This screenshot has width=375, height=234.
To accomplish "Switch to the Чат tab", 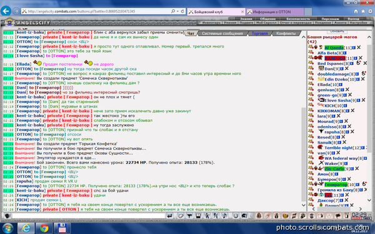I will click(x=191, y=34).
